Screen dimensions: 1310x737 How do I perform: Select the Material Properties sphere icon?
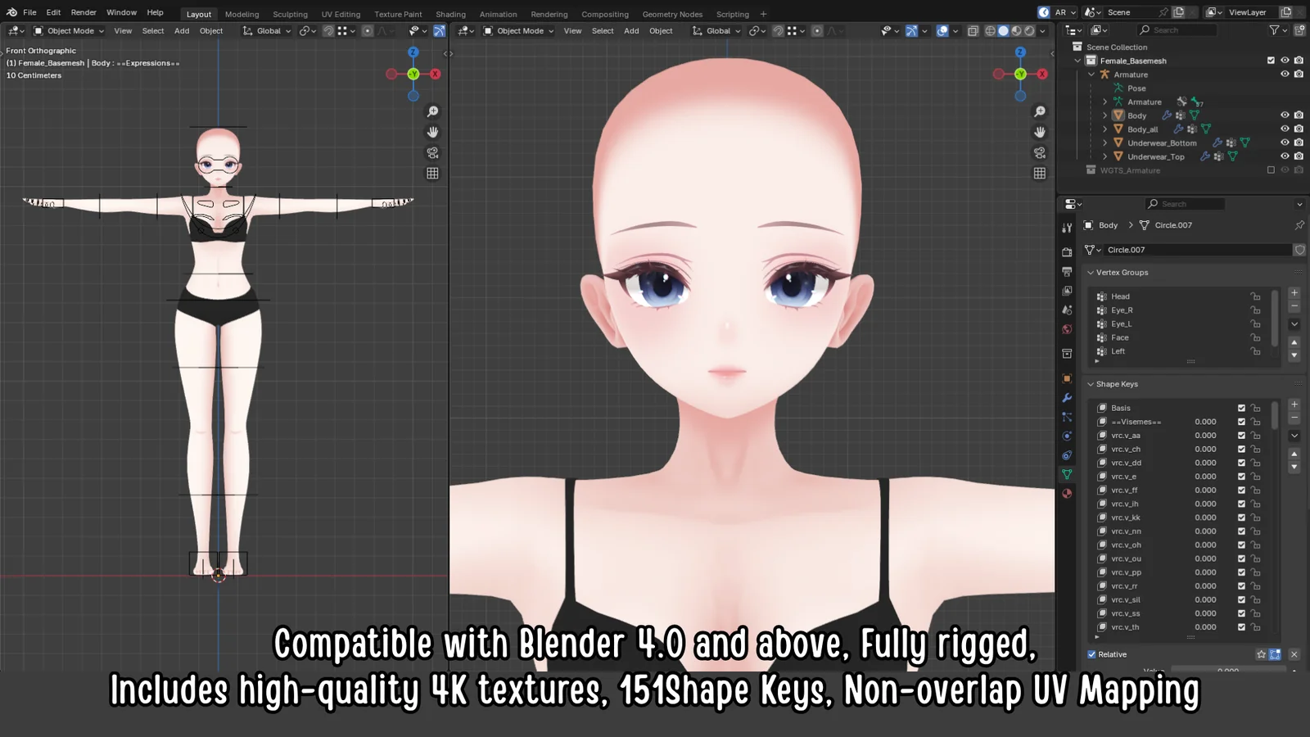[1067, 493]
